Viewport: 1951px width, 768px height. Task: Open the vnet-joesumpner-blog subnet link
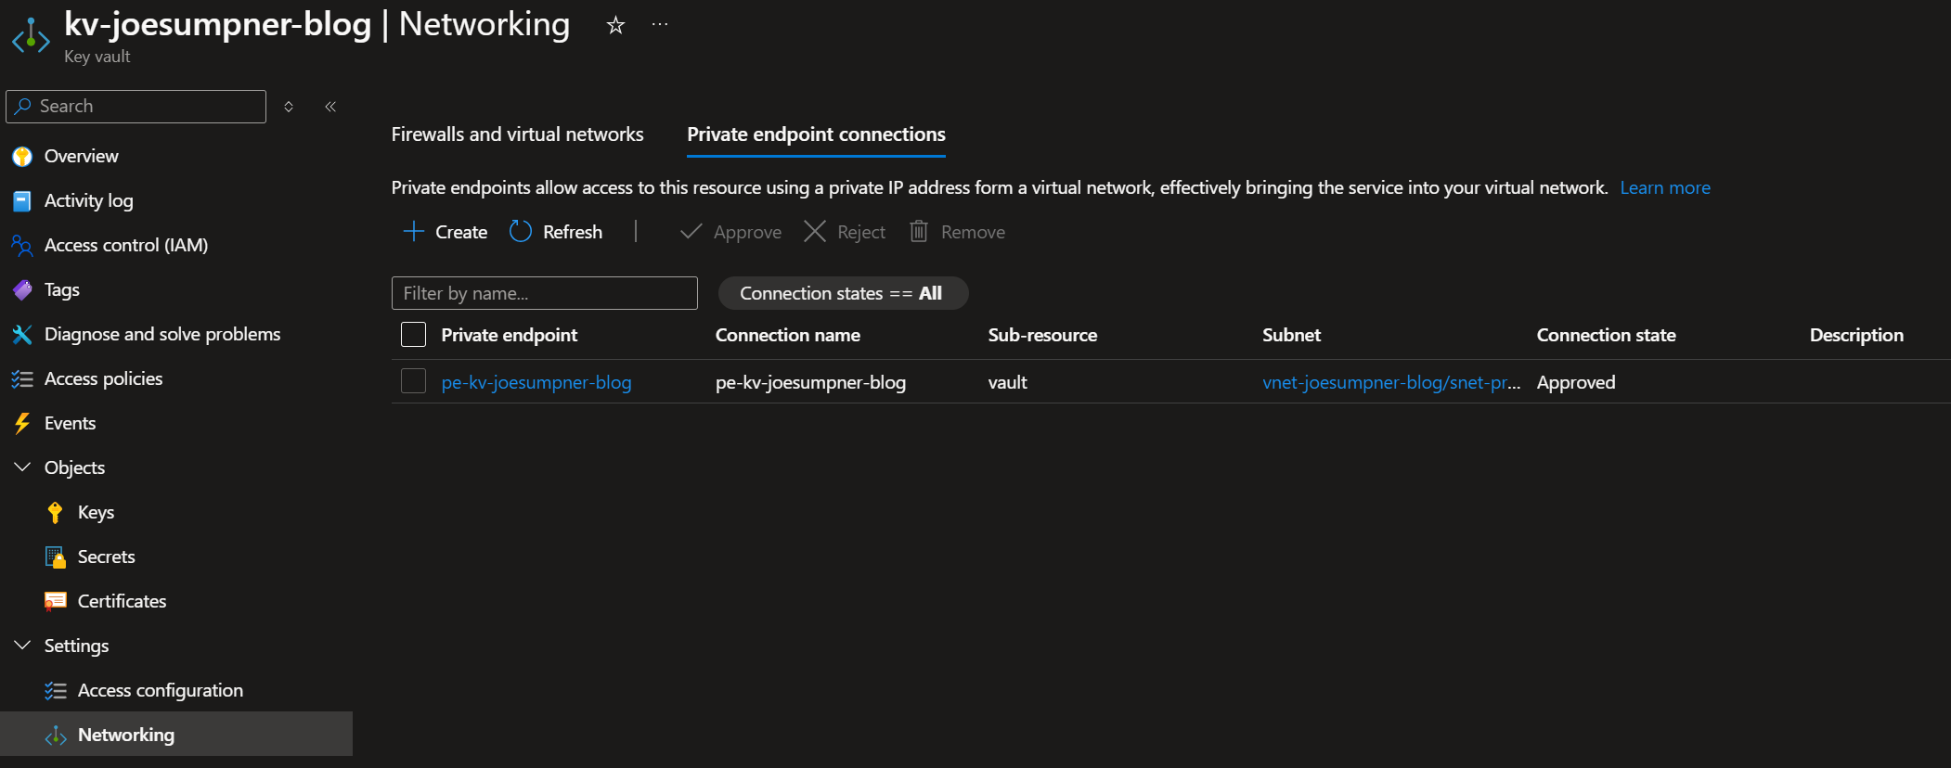point(1391,382)
